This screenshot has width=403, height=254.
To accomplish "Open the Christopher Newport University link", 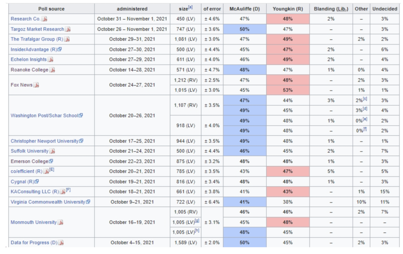I will tap(44, 141).
